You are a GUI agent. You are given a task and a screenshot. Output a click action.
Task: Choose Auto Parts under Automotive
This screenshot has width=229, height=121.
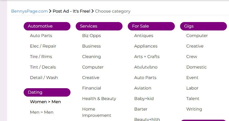tap(41, 36)
